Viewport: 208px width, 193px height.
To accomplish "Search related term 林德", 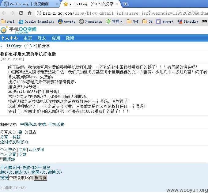I will pos(42,124).
